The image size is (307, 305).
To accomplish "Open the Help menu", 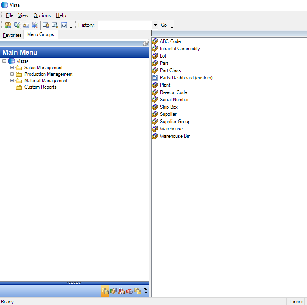I will [x=61, y=15].
